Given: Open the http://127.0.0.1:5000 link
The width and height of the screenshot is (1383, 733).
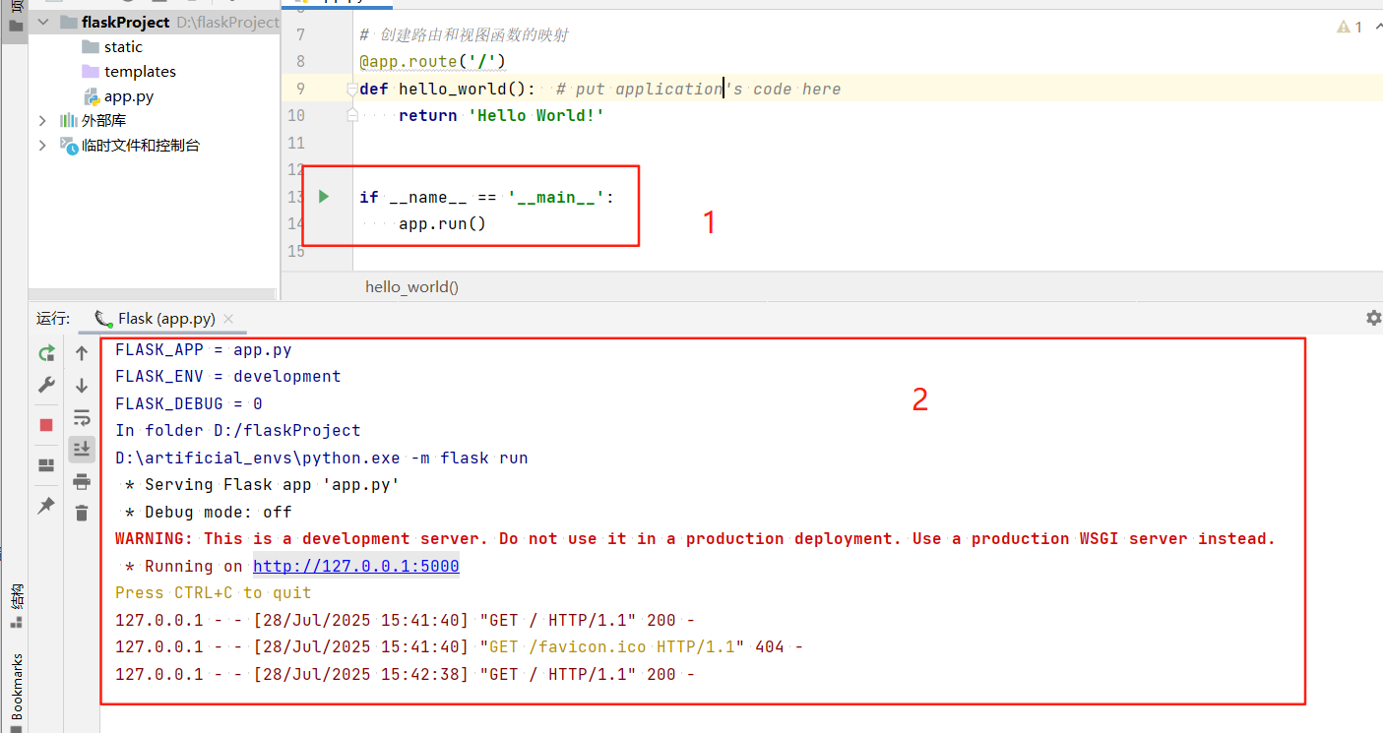Looking at the screenshot, I should pos(356,566).
